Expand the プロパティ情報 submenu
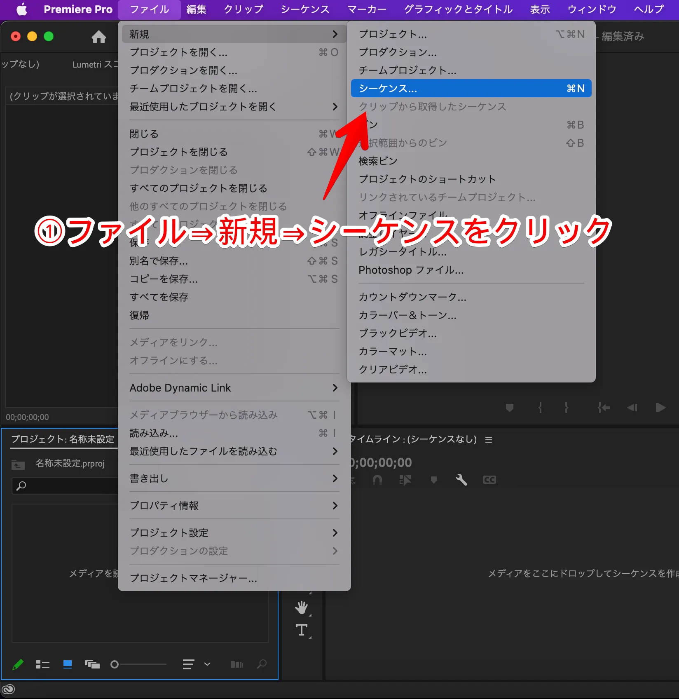 point(234,506)
